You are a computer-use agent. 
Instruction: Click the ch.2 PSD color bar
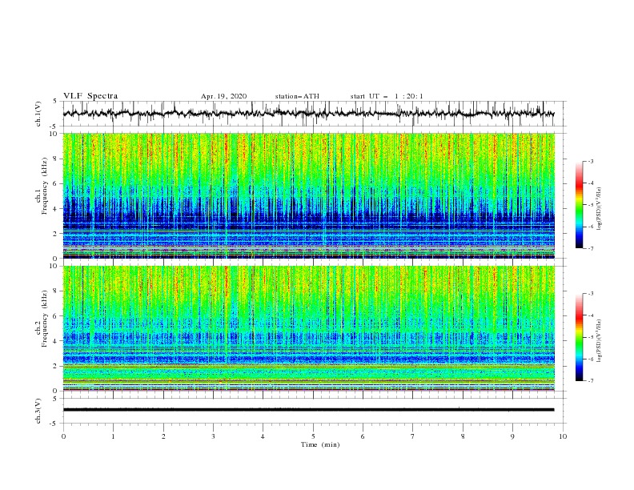[579, 337]
